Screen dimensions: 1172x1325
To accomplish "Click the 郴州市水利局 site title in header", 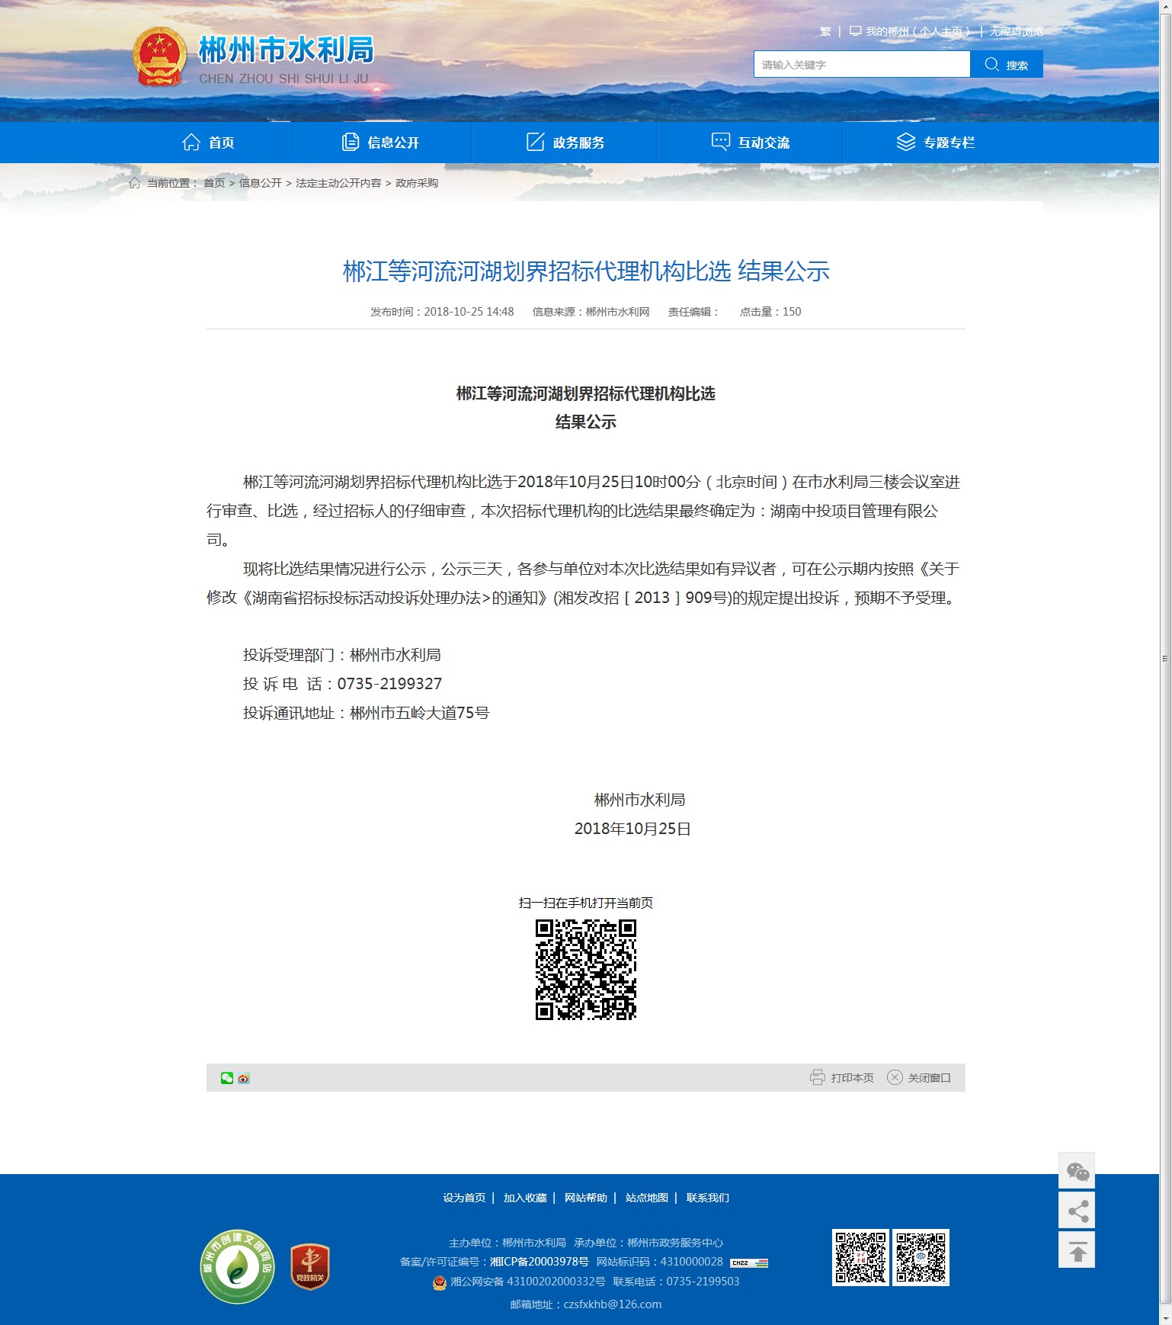I will [287, 50].
